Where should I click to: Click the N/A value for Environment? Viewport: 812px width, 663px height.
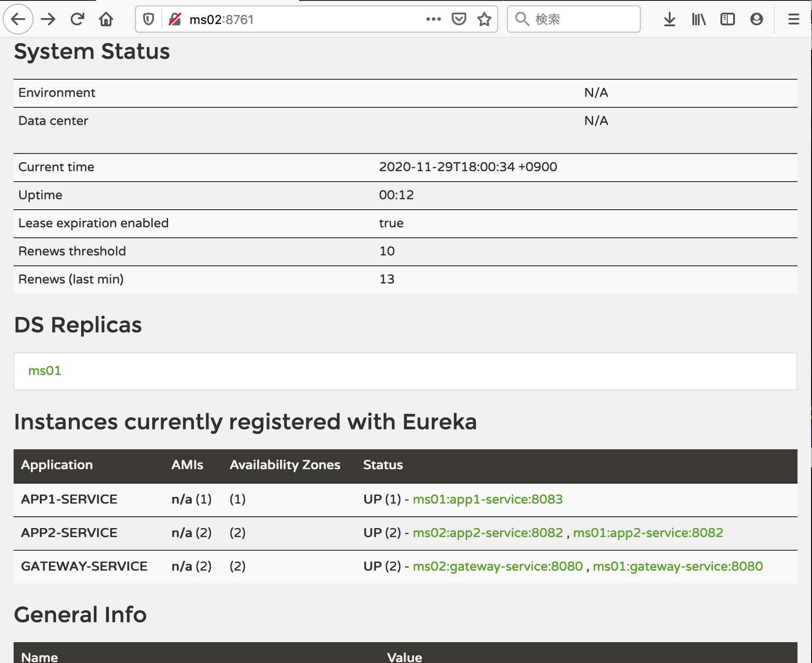(596, 93)
